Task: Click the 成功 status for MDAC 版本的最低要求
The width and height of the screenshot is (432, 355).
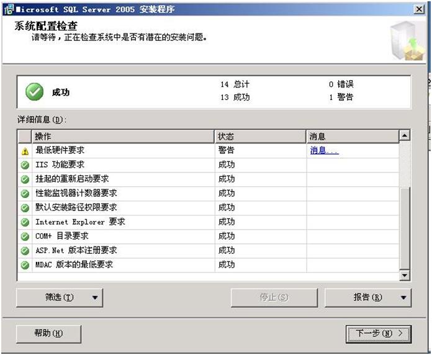Action: (x=227, y=265)
